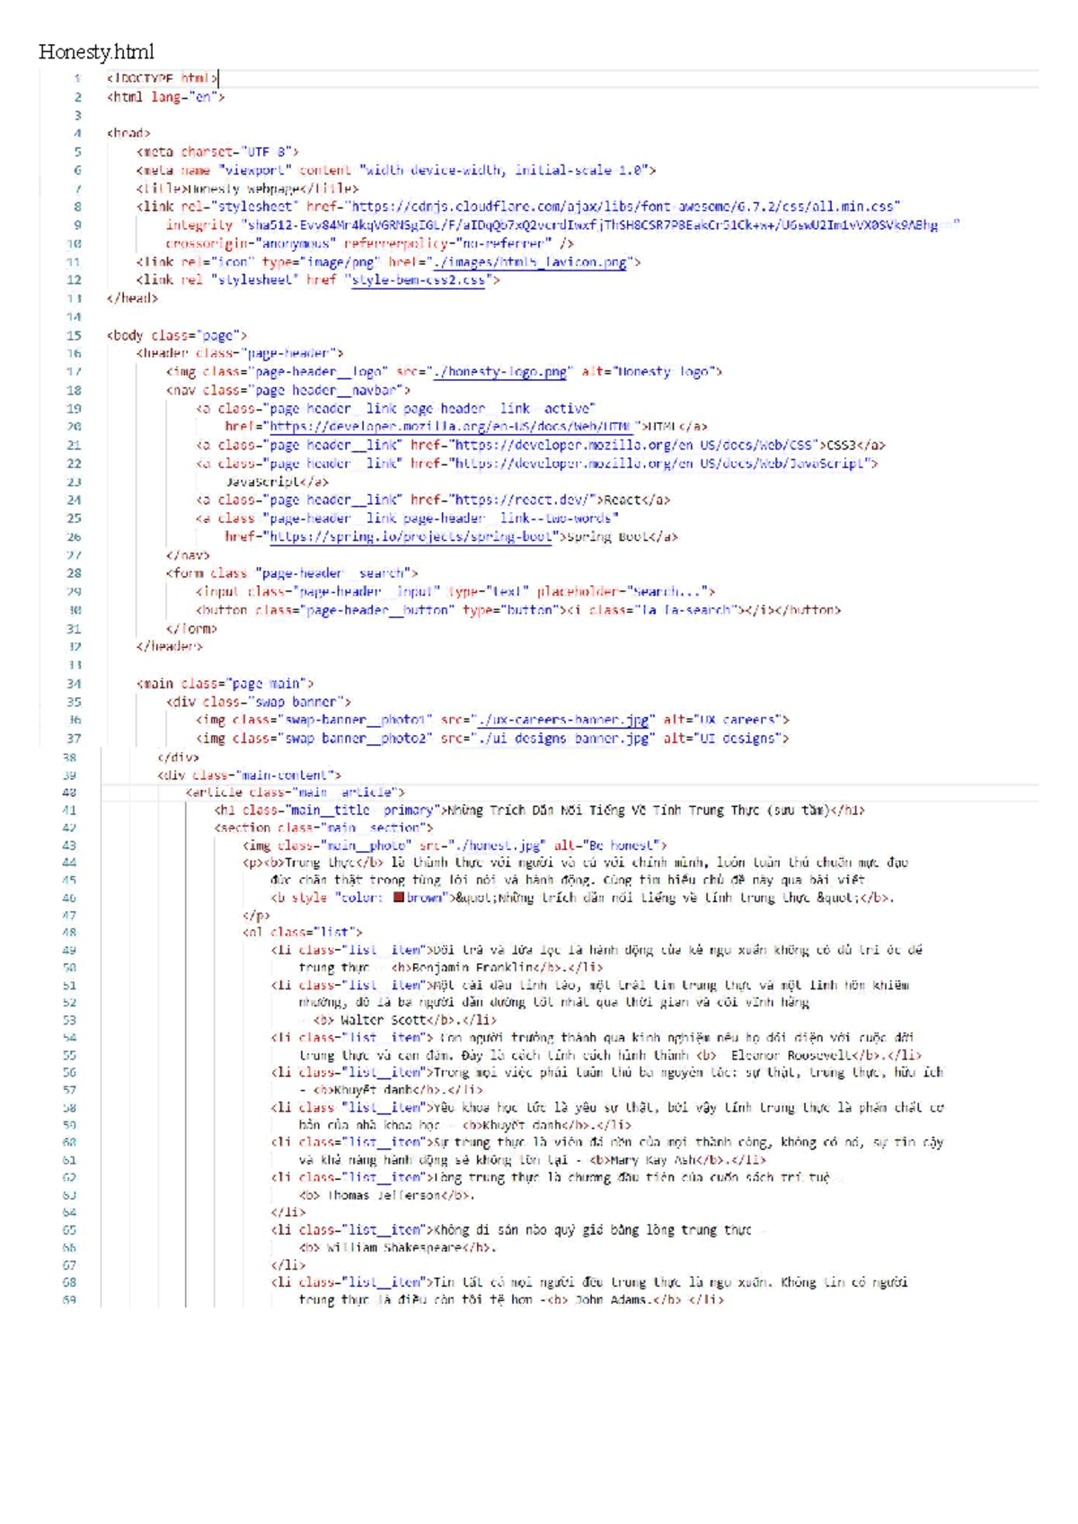This screenshot has height=1524, width=1078.
Task: Click the button with fa-search icon line
Action: tap(518, 610)
